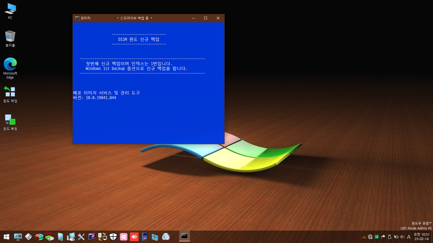Open the network monitor taskbar icon
433x243 pixels.
click(18, 237)
